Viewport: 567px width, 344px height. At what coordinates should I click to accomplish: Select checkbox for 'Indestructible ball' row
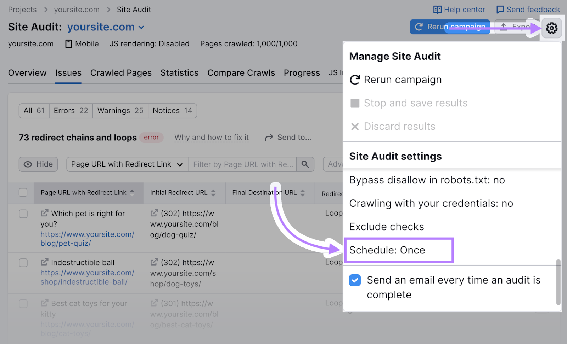pyautogui.click(x=23, y=263)
